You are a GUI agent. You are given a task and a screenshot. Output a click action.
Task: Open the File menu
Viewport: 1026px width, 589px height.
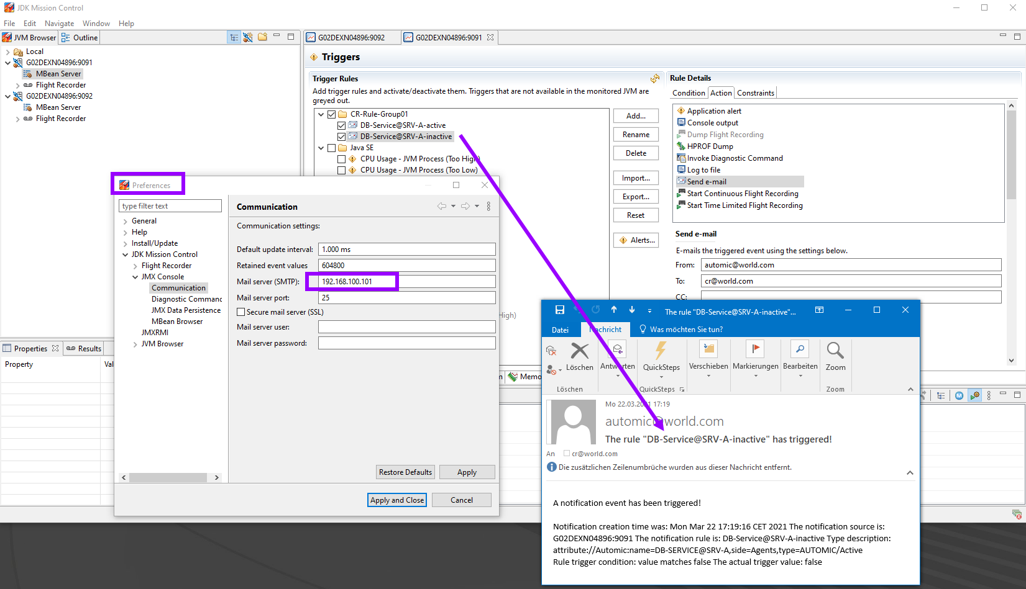pos(9,24)
